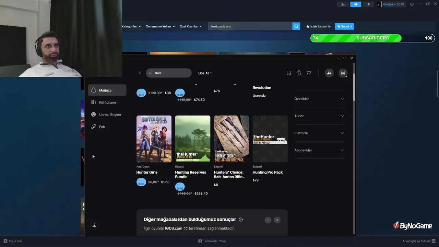
Task: Click the info icon beside other stores heading
Action: [x=241, y=220]
